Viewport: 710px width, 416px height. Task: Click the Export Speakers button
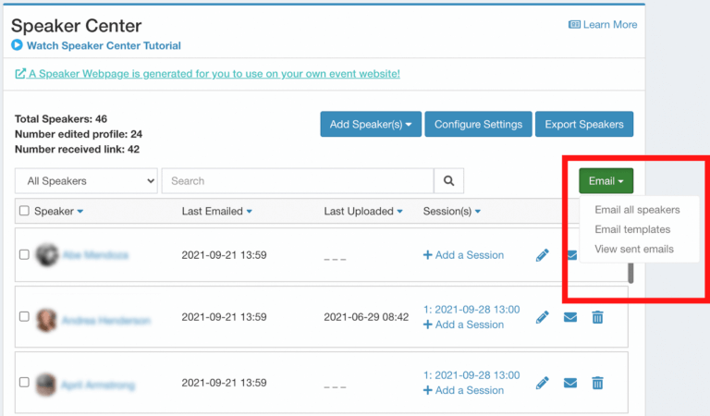click(584, 125)
